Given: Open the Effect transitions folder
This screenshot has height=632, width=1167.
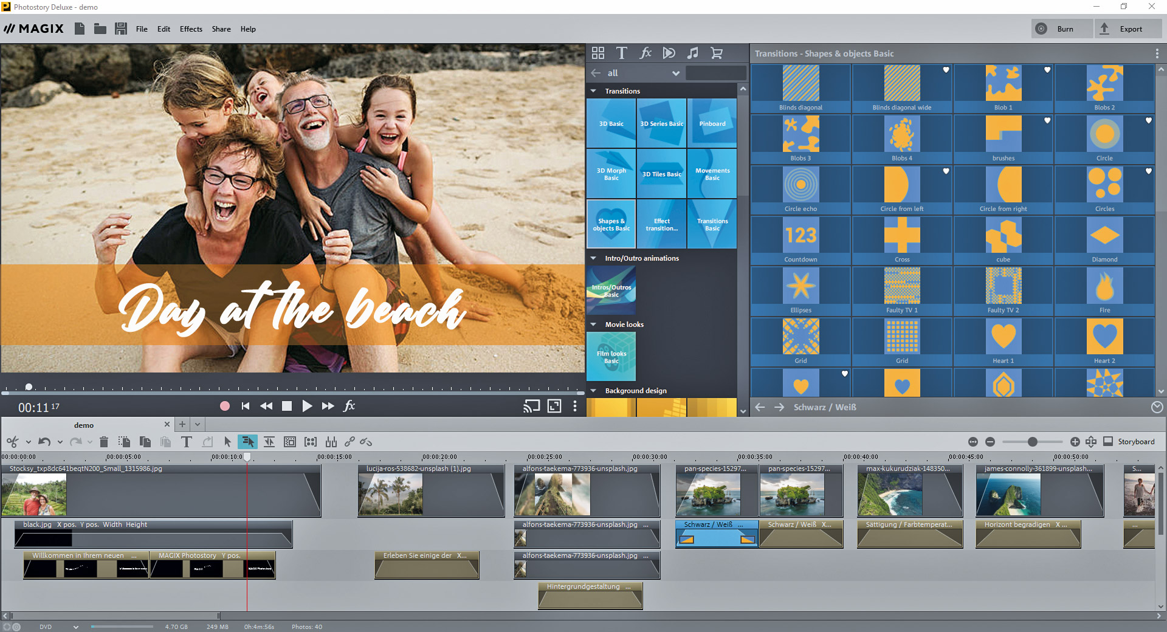Looking at the screenshot, I should click(x=662, y=224).
